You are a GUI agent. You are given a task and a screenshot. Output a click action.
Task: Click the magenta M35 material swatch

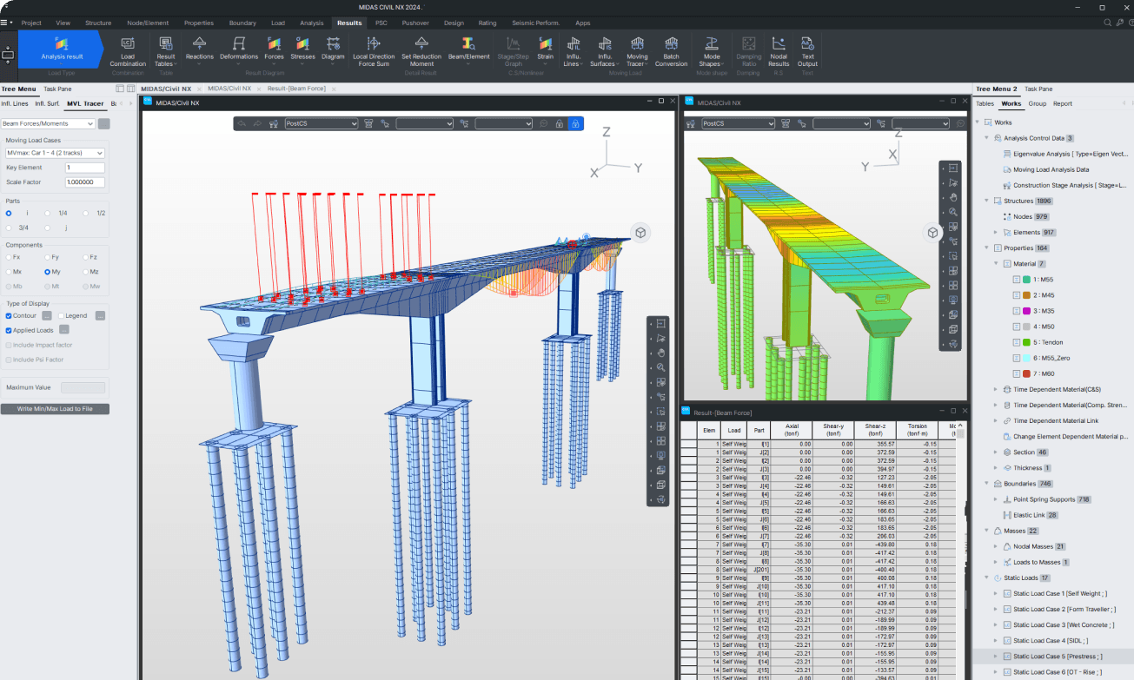click(x=1026, y=311)
